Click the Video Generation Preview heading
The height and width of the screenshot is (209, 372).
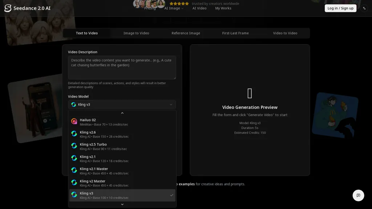250,107
